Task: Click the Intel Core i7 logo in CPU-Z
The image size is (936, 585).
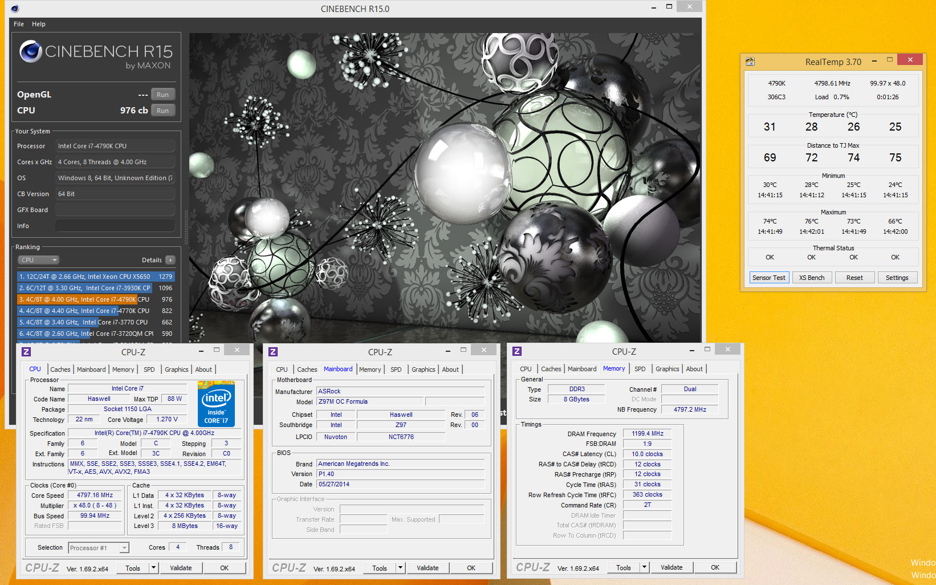Action: 216,404
